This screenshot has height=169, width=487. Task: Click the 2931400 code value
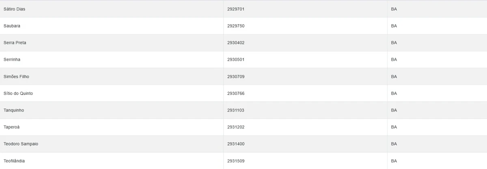236,144
